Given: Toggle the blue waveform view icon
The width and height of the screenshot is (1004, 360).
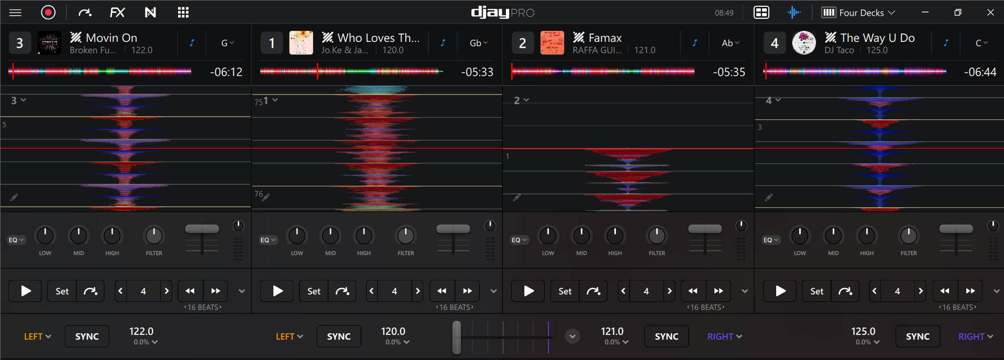Looking at the screenshot, I should (794, 13).
